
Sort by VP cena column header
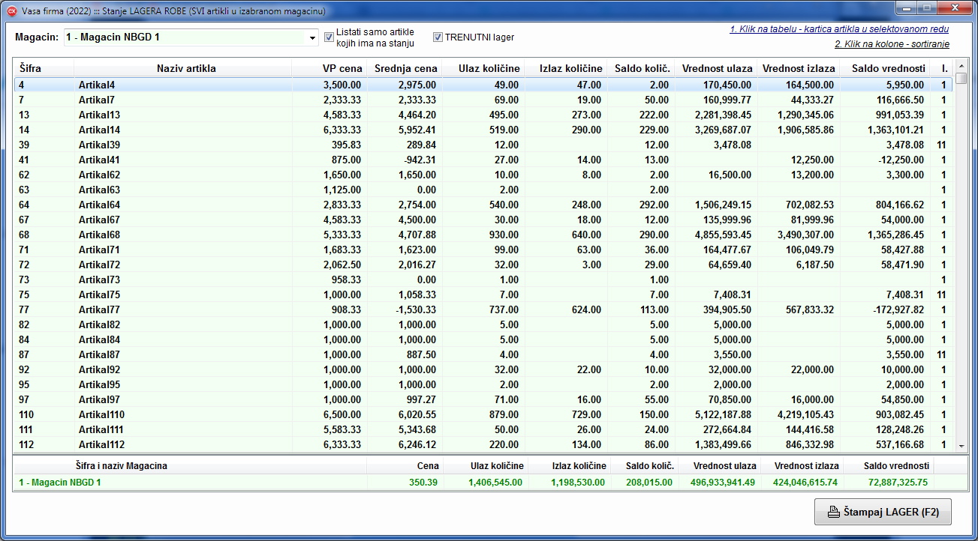point(329,68)
